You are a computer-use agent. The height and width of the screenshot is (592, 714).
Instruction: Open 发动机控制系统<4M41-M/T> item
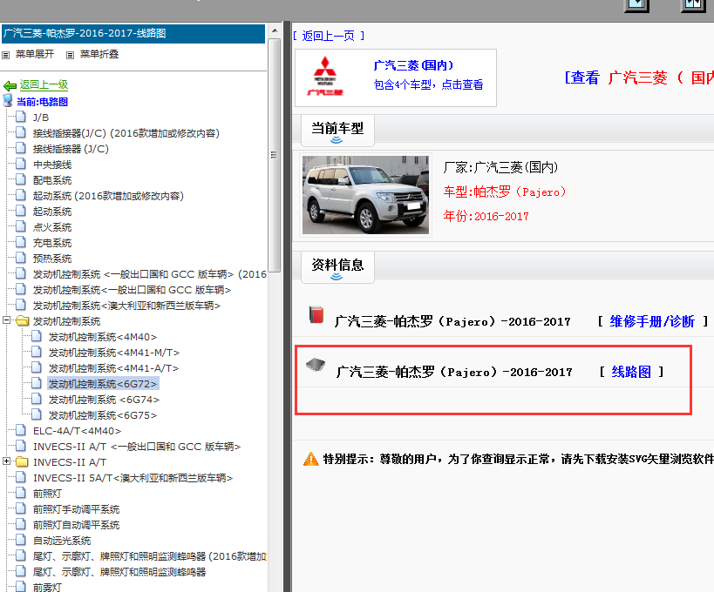tap(114, 353)
